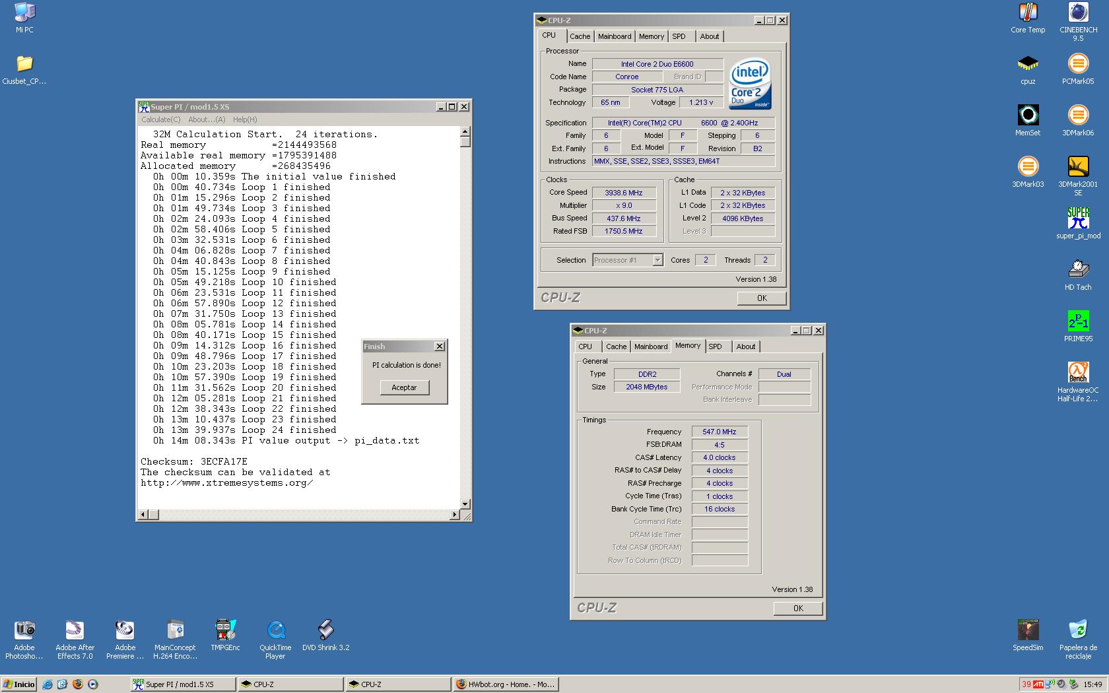Launch Adobe Premiere desktop shortcut
The image size is (1109, 693).
(x=125, y=640)
